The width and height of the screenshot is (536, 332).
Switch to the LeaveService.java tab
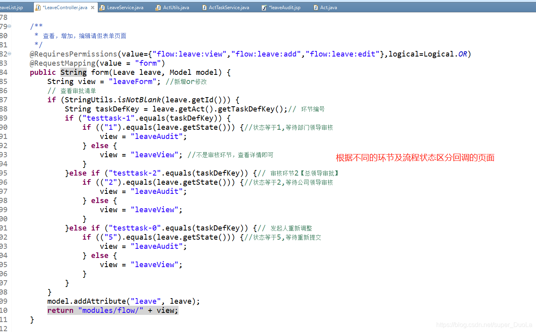[x=125, y=8]
